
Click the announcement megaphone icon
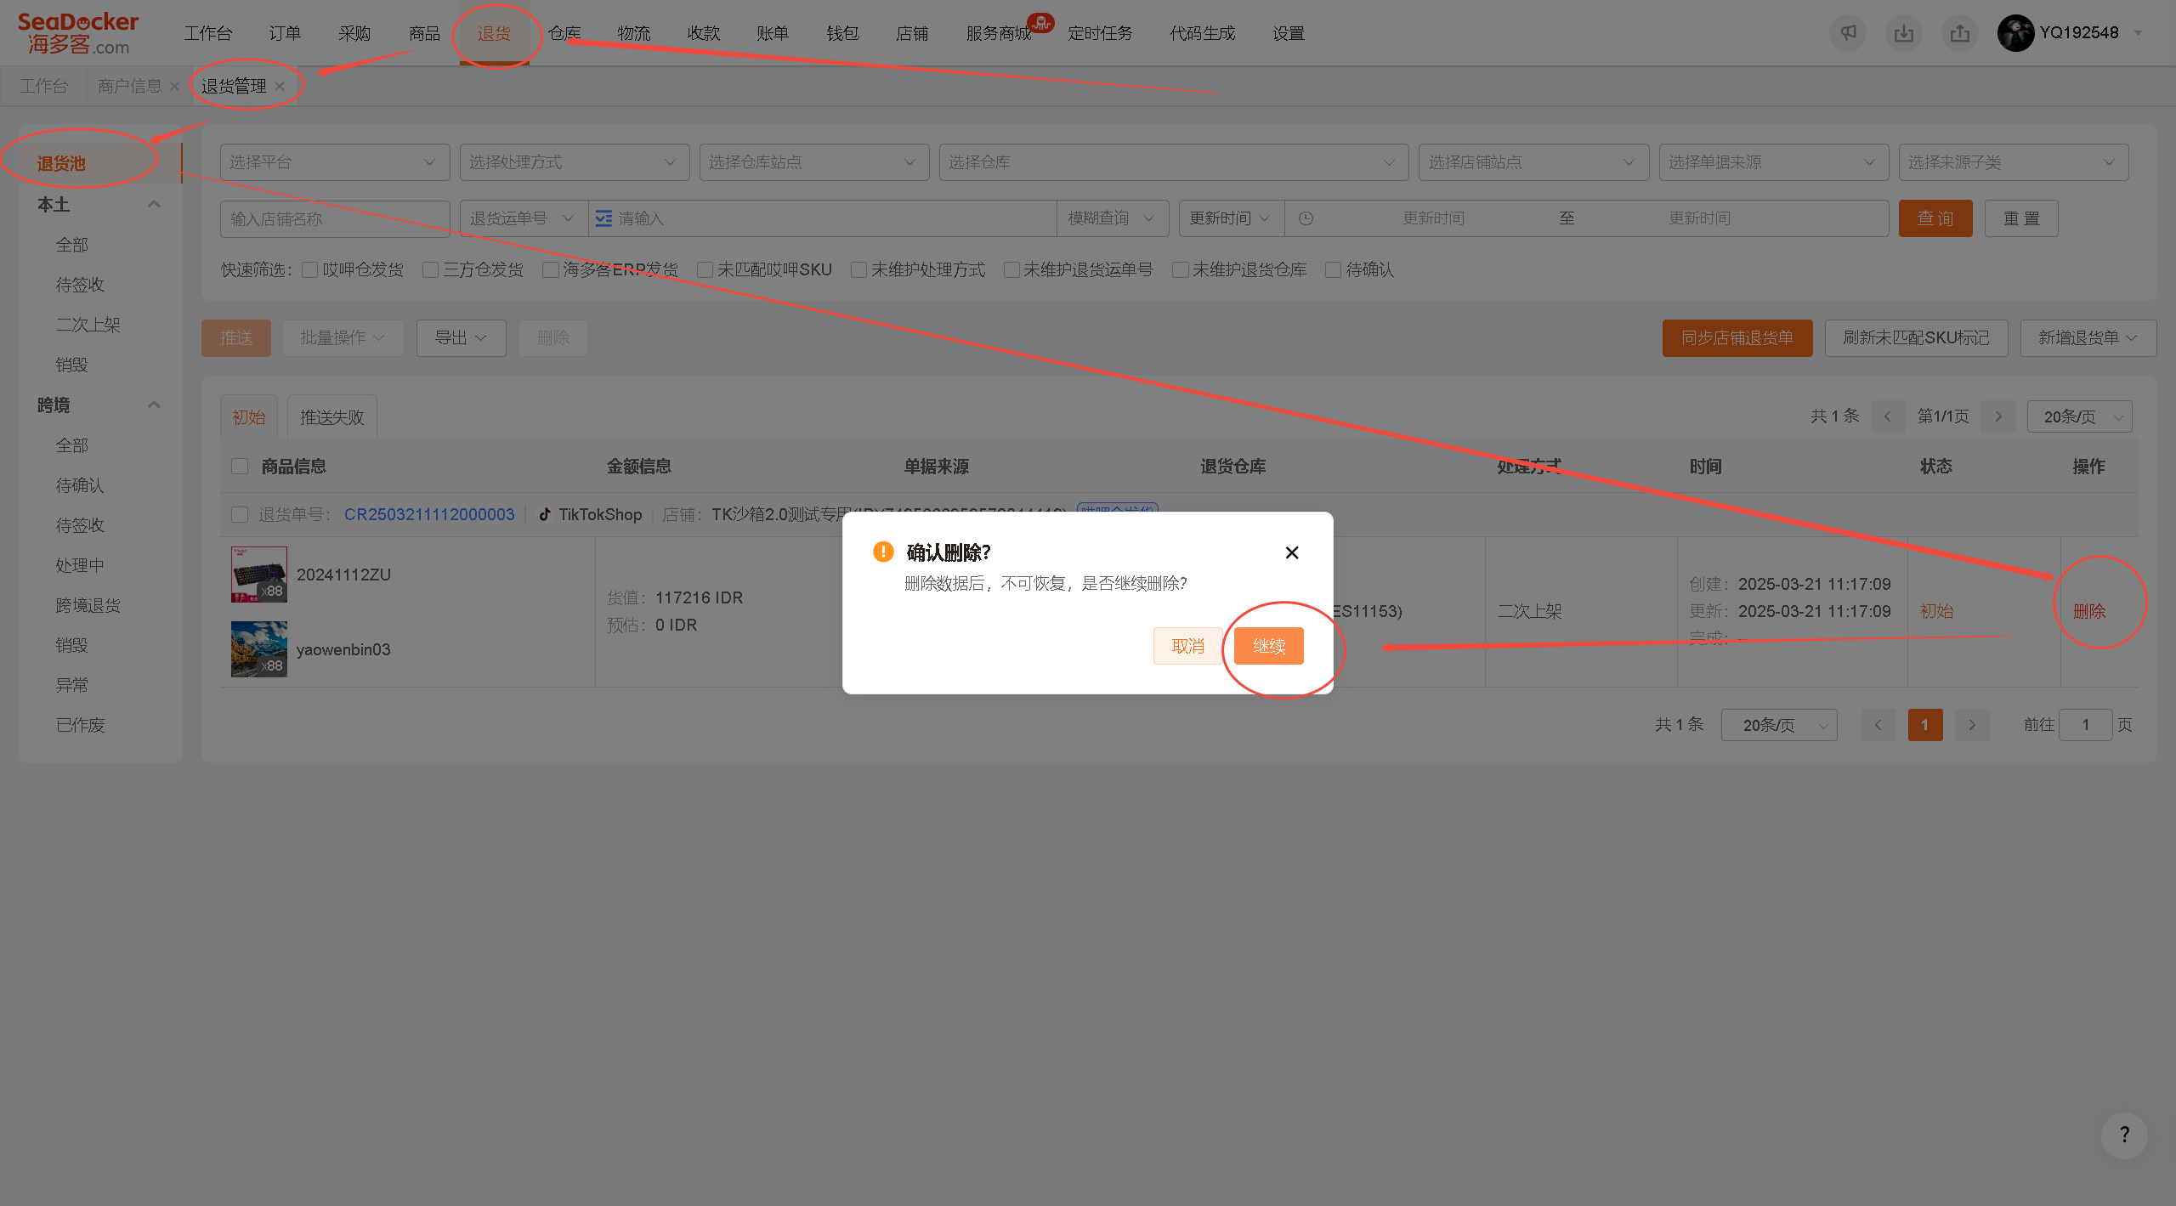pos(1848,33)
